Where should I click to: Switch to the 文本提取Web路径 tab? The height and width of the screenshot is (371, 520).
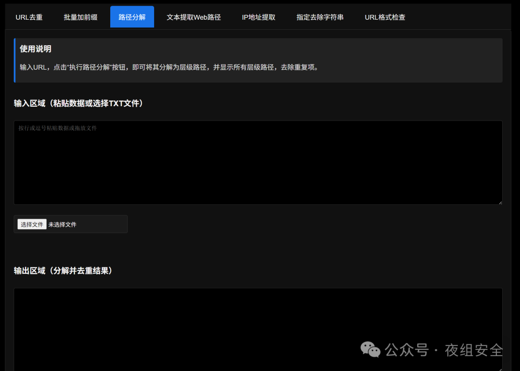tap(194, 16)
